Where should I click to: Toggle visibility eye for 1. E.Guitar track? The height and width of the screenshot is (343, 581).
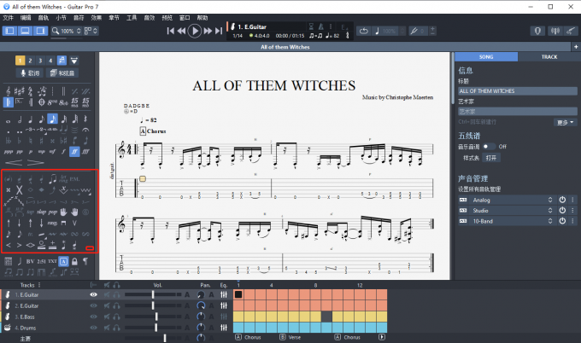pos(93,294)
